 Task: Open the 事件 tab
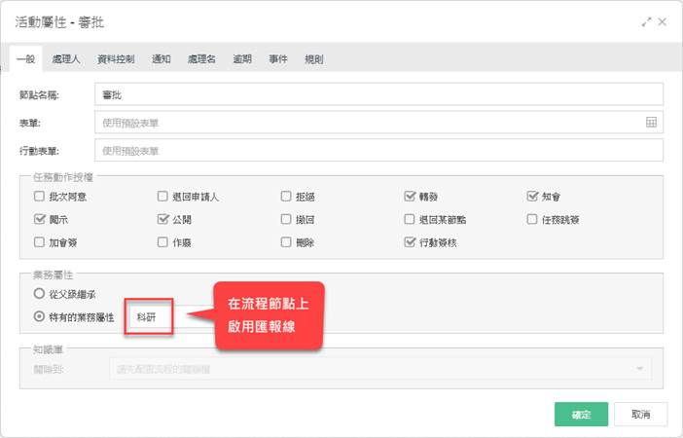point(278,58)
